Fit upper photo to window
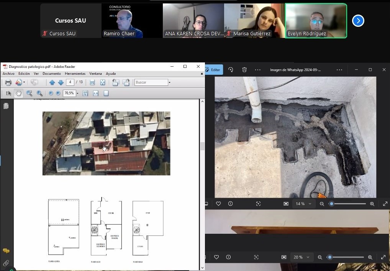The height and width of the screenshot is (271, 390). pos(286,204)
